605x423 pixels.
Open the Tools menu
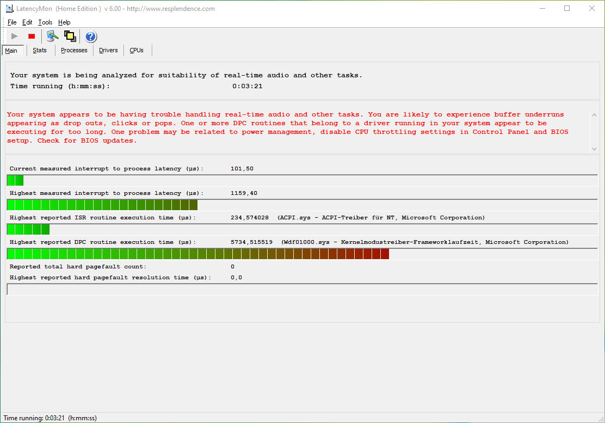point(45,22)
